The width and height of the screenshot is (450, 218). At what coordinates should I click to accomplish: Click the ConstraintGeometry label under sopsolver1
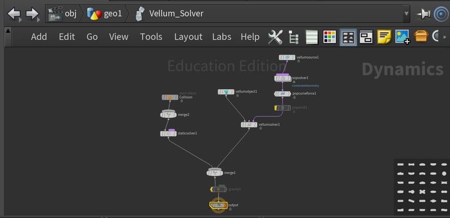pyautogui.click(x=305, y=86)
